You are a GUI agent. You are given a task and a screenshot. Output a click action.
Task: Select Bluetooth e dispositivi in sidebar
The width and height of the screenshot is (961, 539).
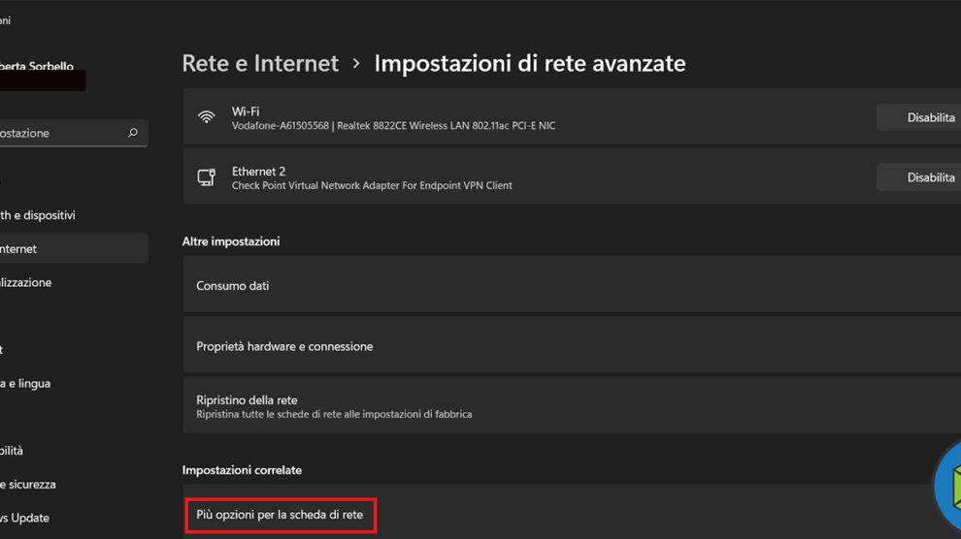39,215
